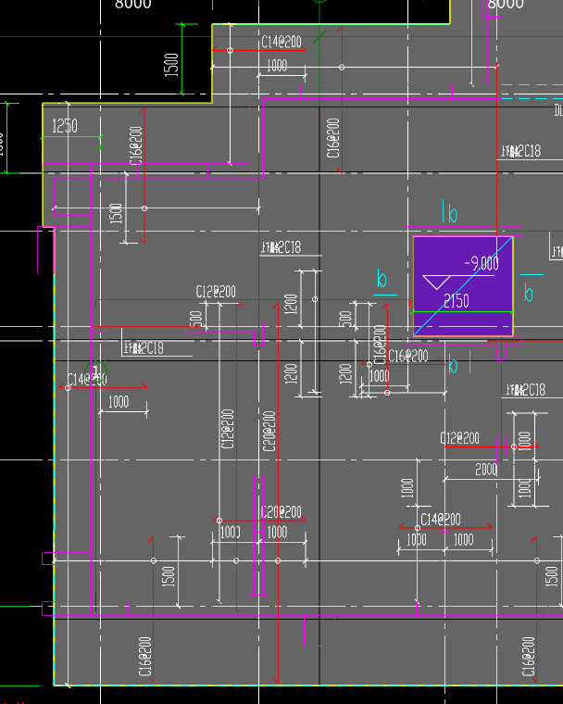This screenshot has width=563, height=704.
Task: Click the "2000" dimension text
Action: 486,470
